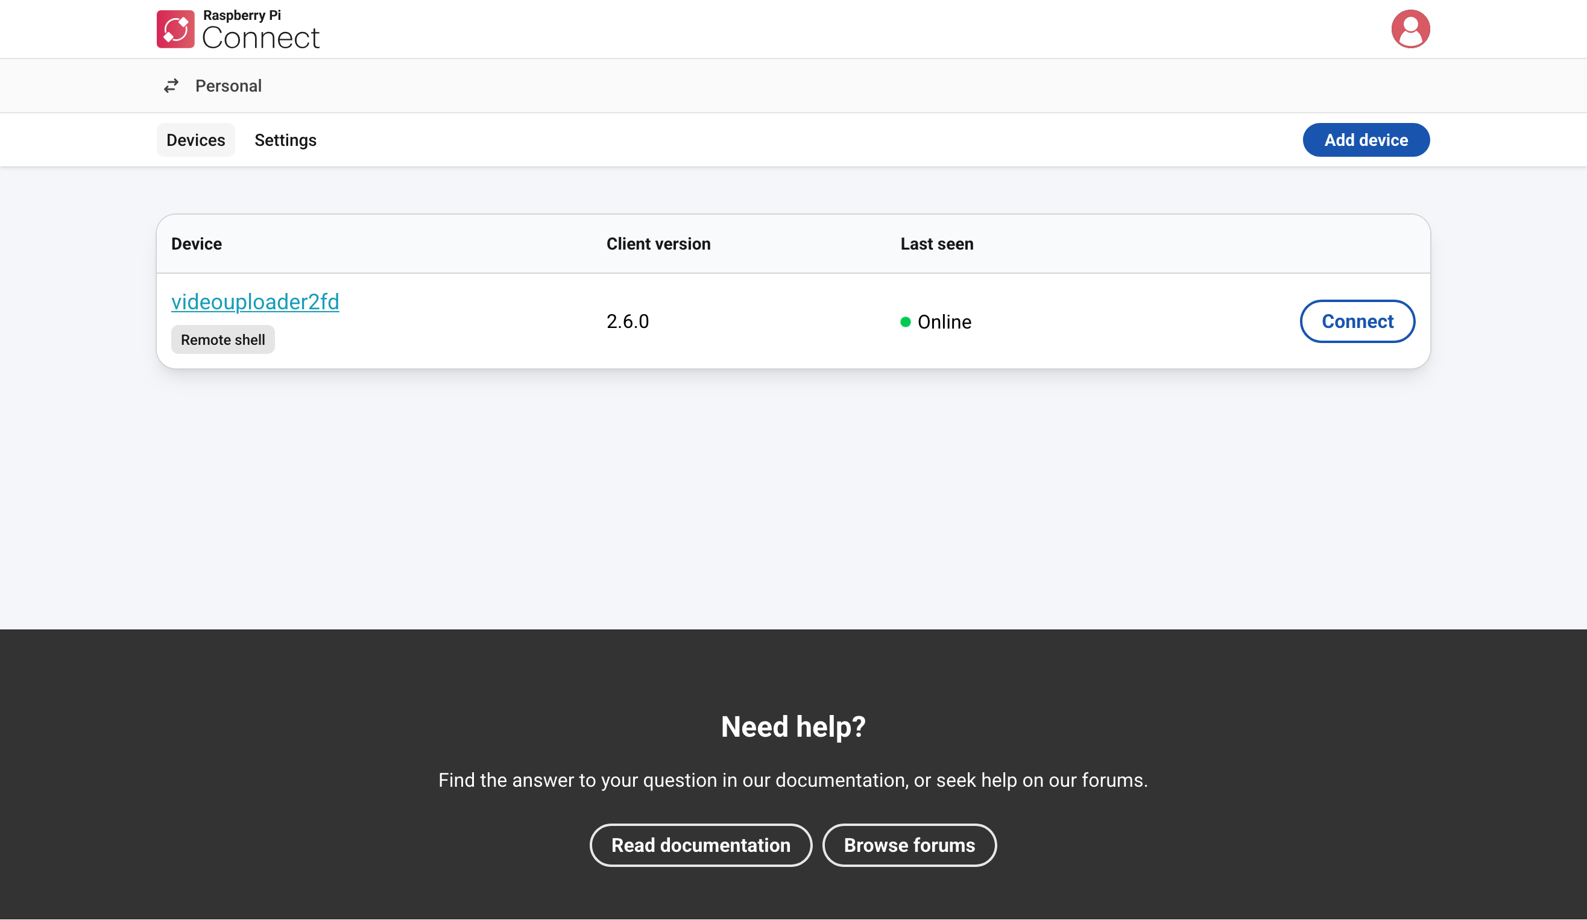Open the Settings tab
This screenshot has height=920, width=1587.
(285, 140)
